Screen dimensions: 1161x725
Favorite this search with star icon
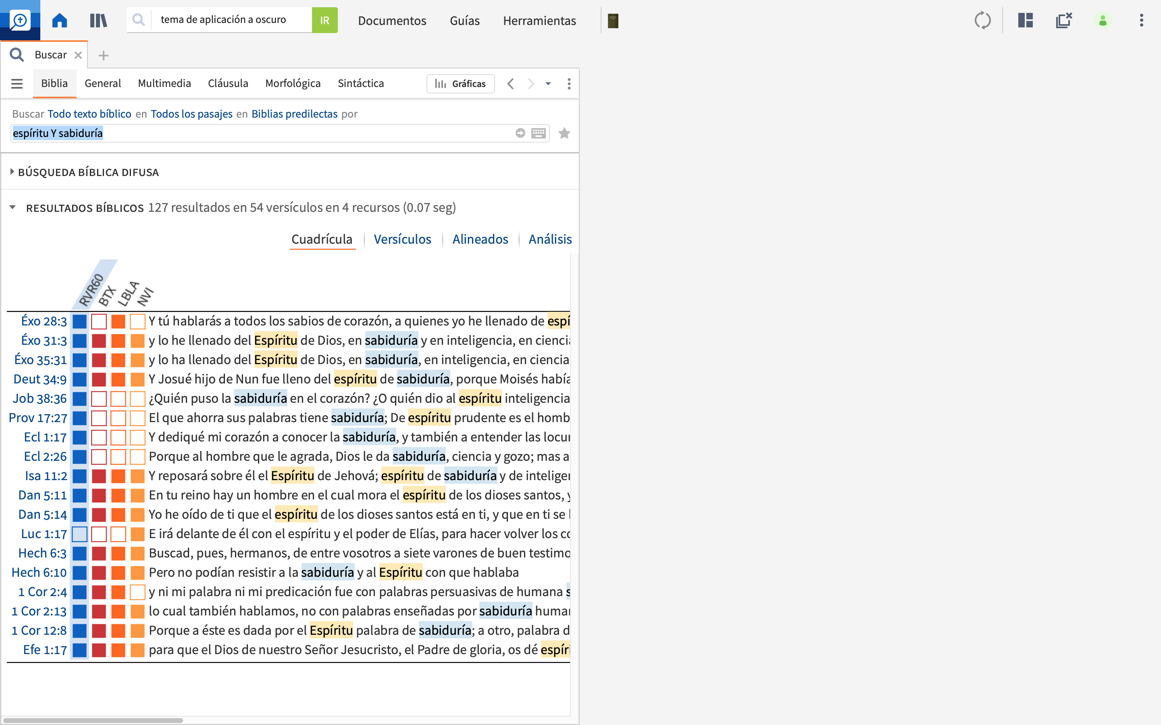(564, 133)
